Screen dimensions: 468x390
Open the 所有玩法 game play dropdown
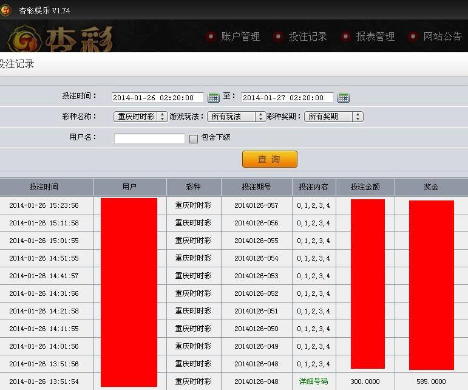(236, 117)
